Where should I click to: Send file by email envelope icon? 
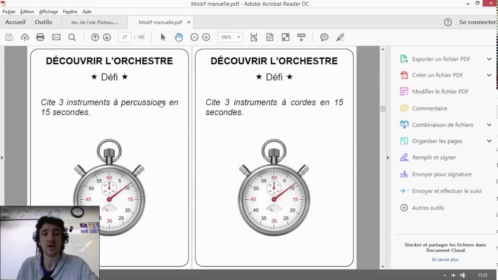[x=56, y=37]
